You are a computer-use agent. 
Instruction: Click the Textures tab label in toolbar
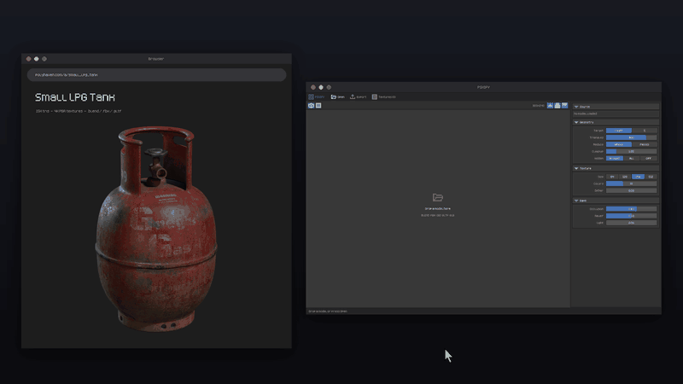point(387,97)
